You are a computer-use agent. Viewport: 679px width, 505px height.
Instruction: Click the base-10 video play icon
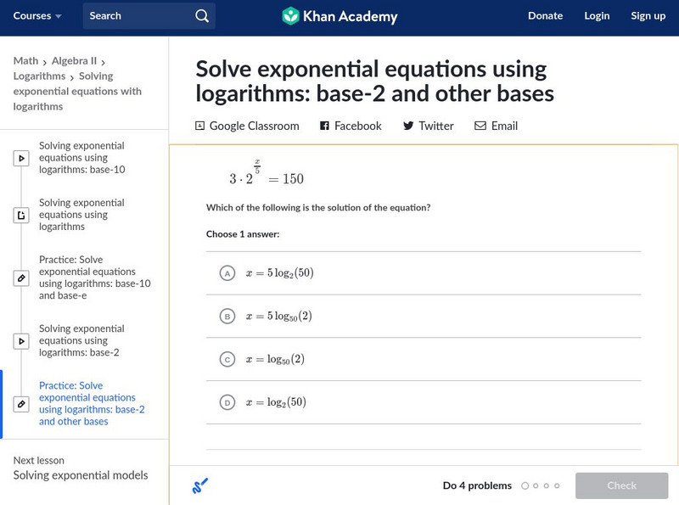pos(22,158)
